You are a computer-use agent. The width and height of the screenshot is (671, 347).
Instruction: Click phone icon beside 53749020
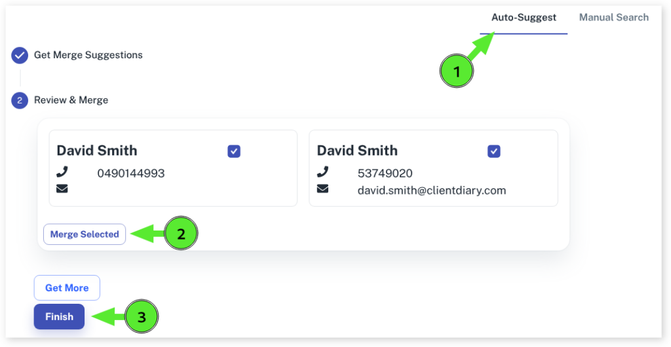(322, 172)
